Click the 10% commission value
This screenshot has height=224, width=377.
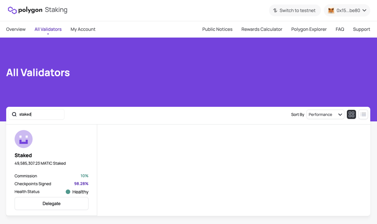pos(84,176)
